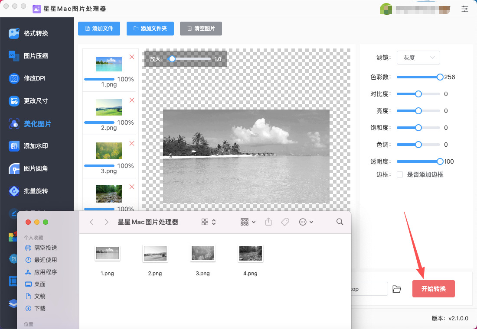Open Finder more actions menu
Screen dimensions: 477x329
(x=306, y=222)
